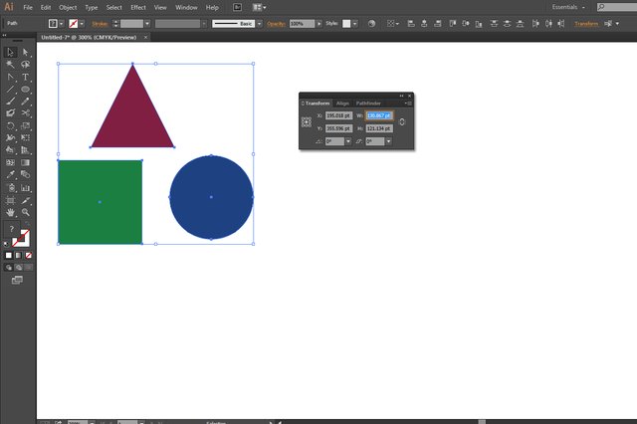The image size is (637, 424).
Task: Open the Object menu
Action: coord(68,7)
